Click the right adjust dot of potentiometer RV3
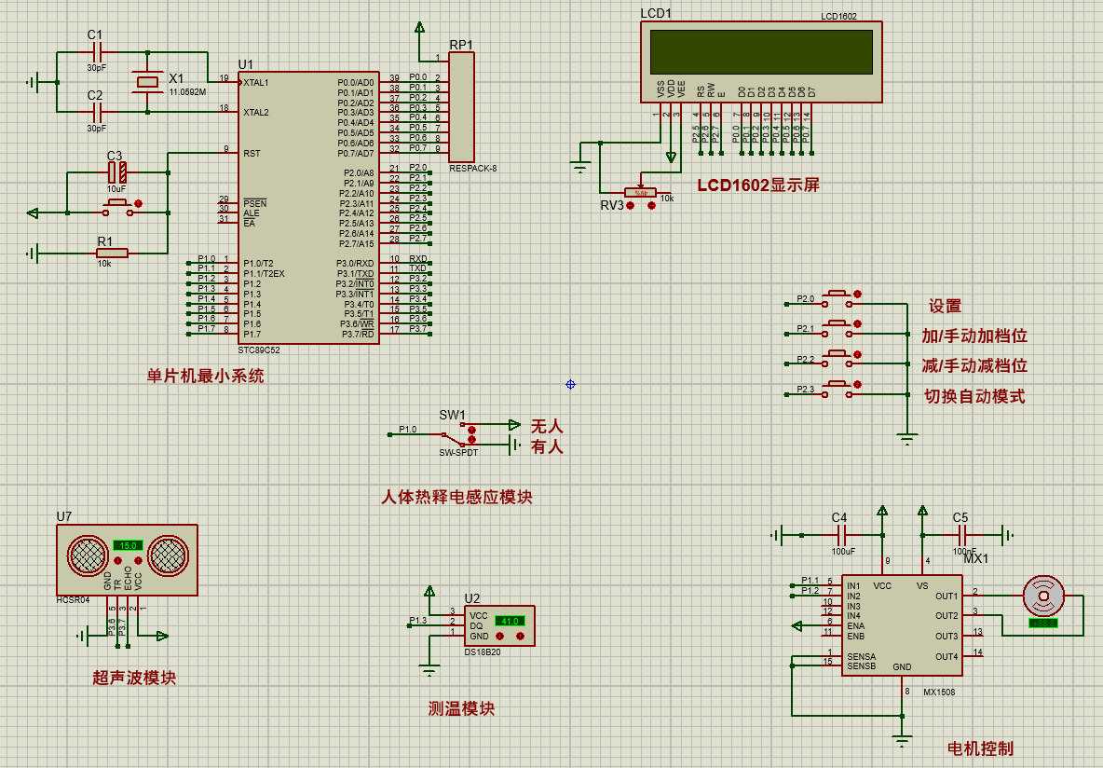This screenshot has width=1103, height=768. [651, 206]
